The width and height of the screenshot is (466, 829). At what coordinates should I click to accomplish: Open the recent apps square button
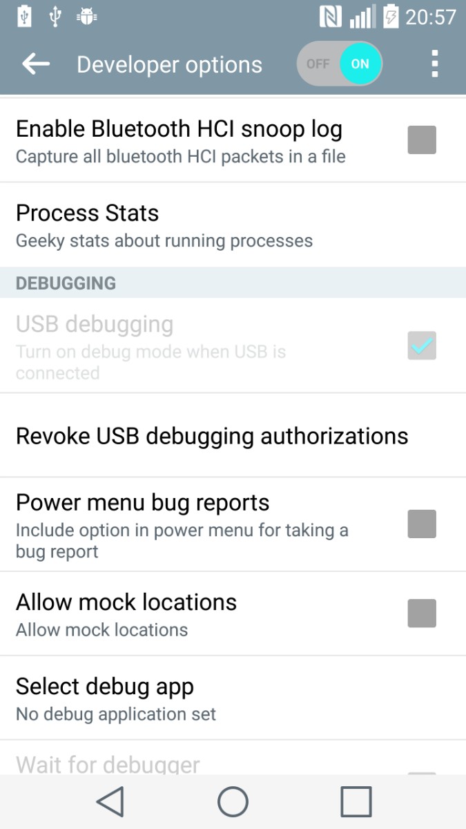pos(356,802)
